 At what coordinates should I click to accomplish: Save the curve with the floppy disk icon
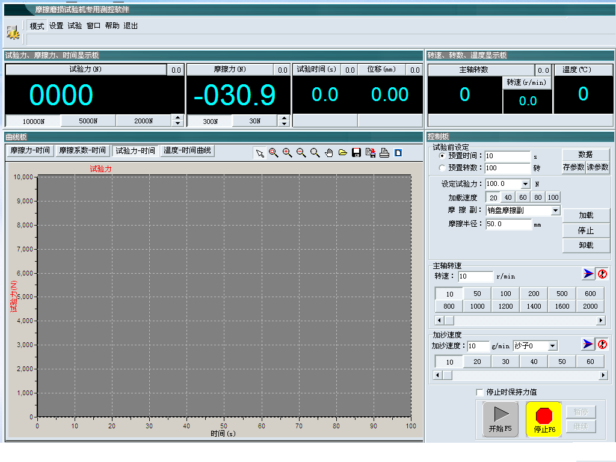point(356,153)
